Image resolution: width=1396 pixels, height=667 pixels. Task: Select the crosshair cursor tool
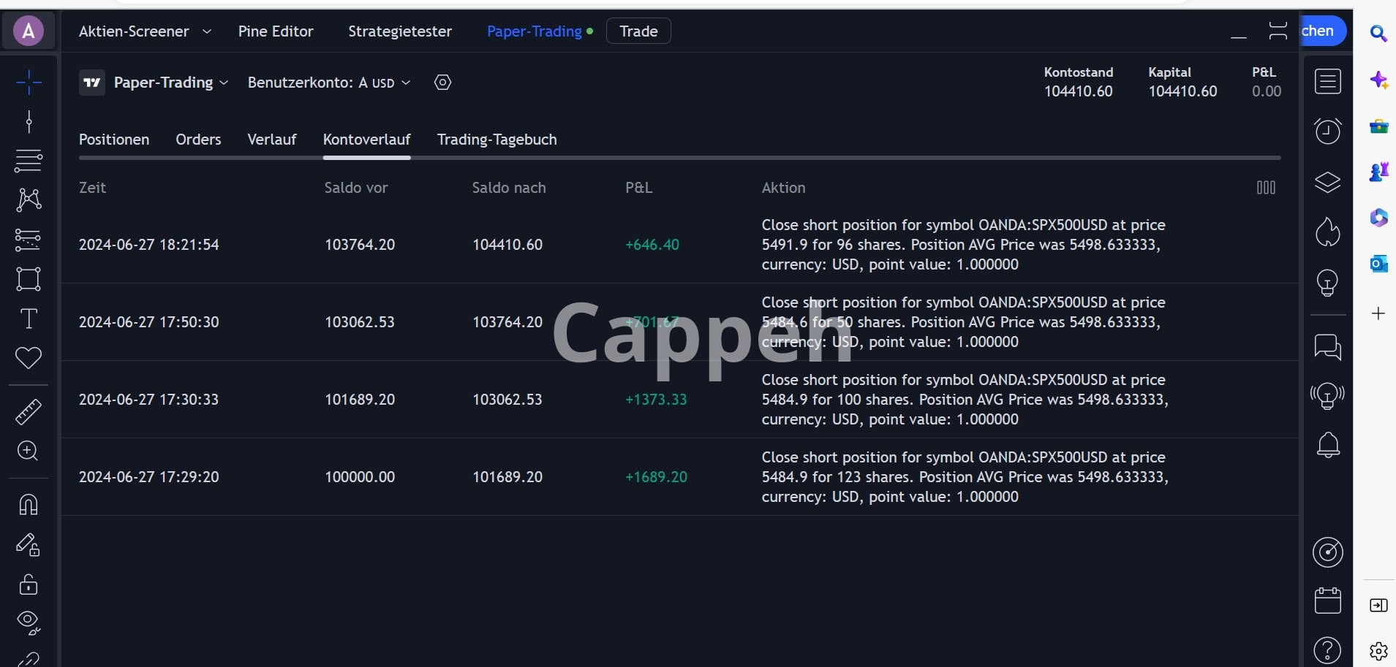[29, 82]
